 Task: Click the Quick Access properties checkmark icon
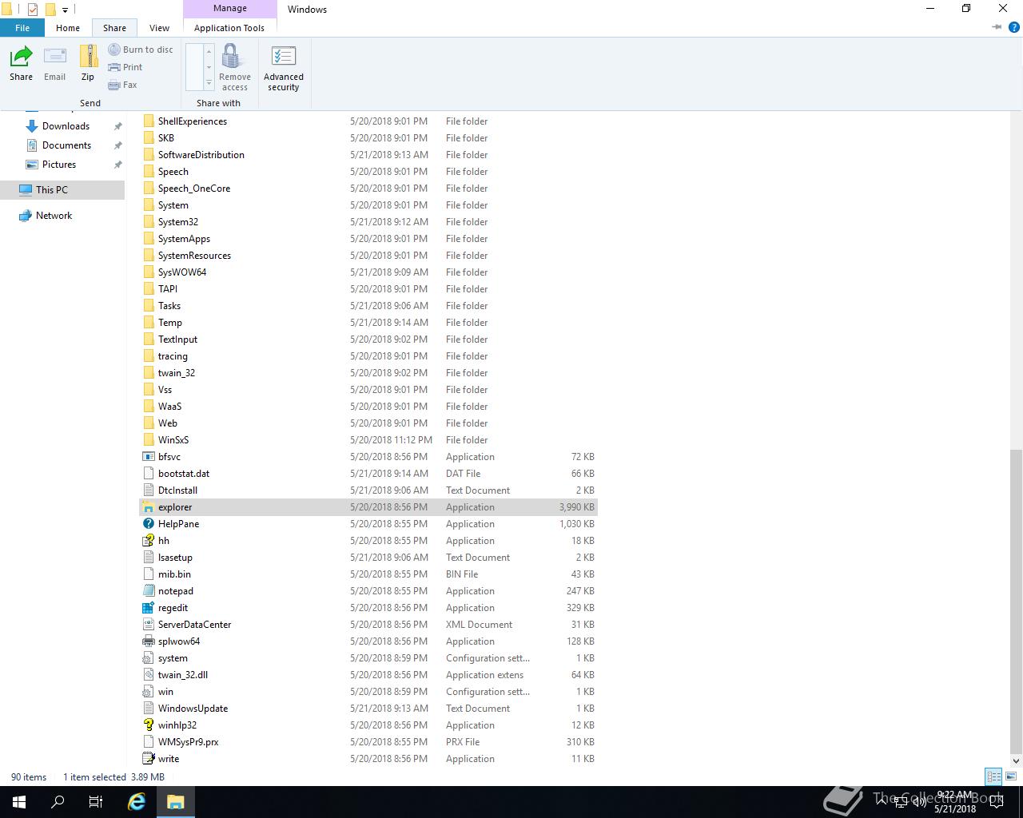click(x=32, y=10)
